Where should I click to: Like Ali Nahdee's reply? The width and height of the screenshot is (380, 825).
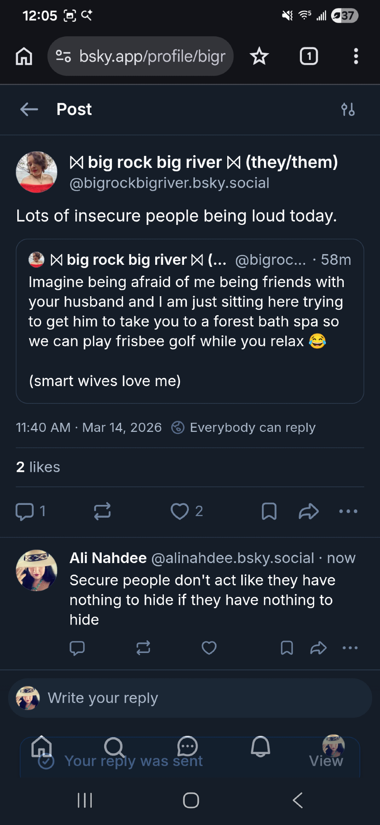point(209,648)
